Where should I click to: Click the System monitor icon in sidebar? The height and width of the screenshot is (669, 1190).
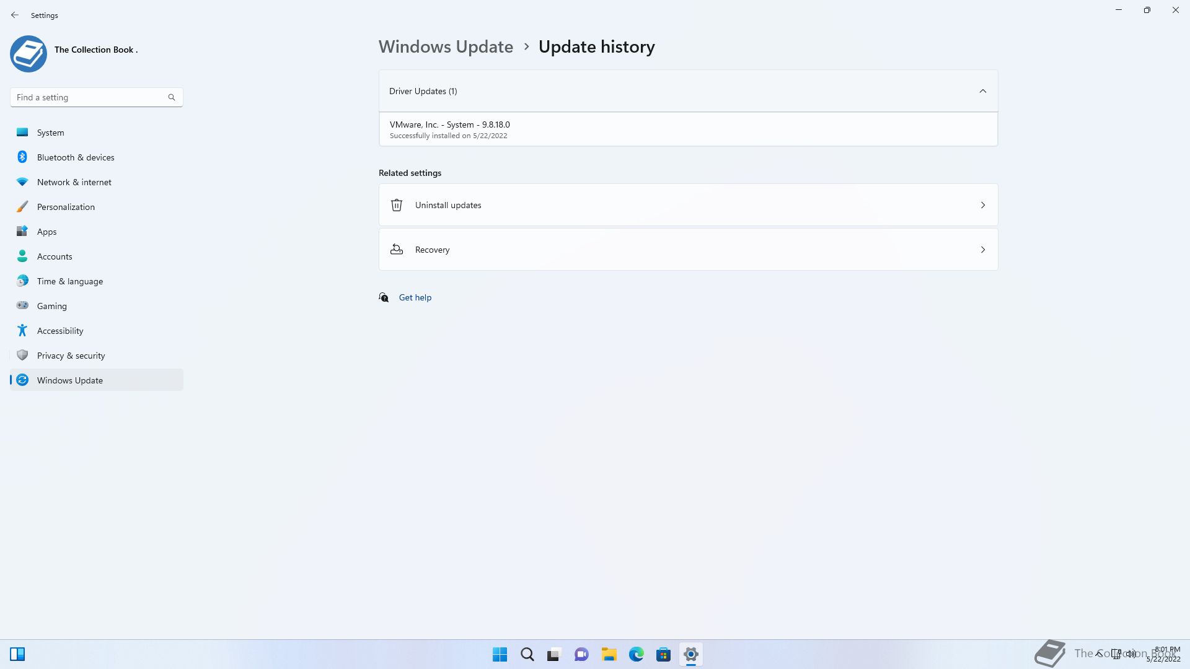pyautogui.click(x=22, y=132)
